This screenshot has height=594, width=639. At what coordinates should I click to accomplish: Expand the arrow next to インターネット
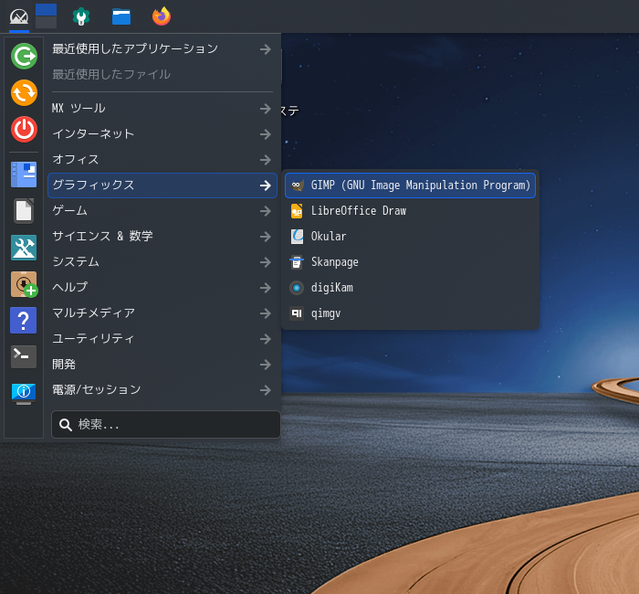pyautogui.click(x=265, y=134)
